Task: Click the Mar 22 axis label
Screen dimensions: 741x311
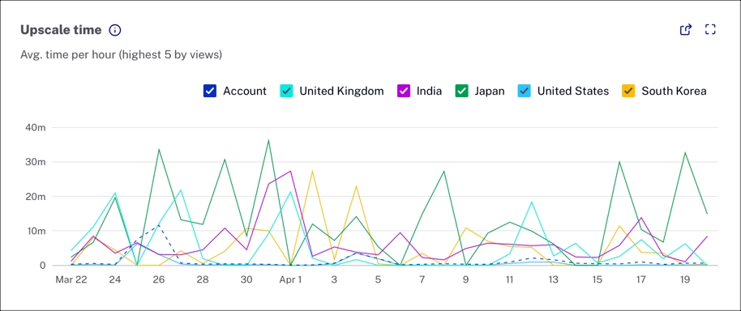Action: click(71, 279)
